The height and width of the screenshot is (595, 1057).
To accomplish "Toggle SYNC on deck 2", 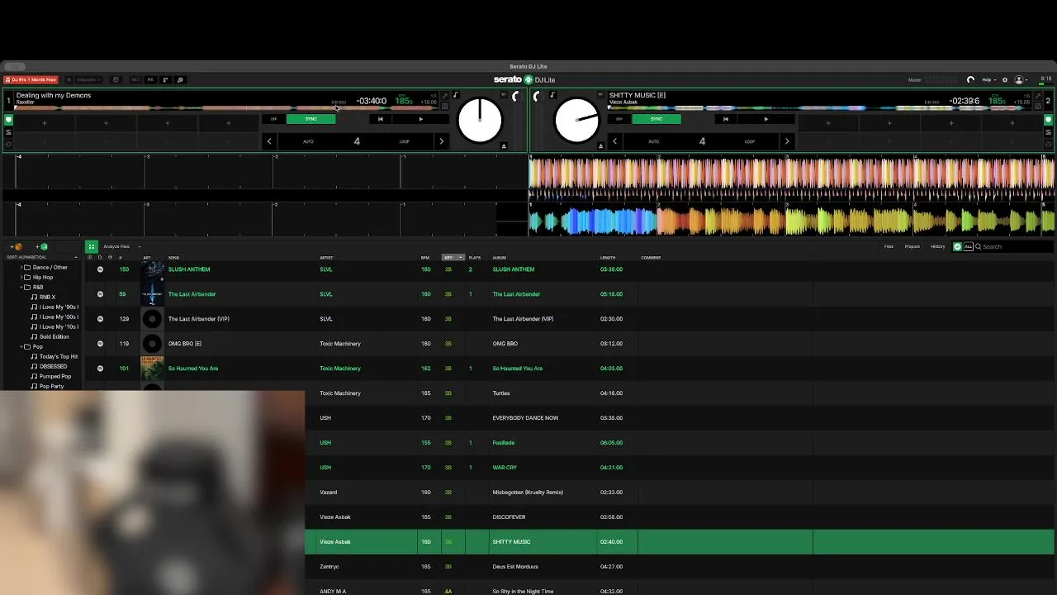I will pos(656,119).
